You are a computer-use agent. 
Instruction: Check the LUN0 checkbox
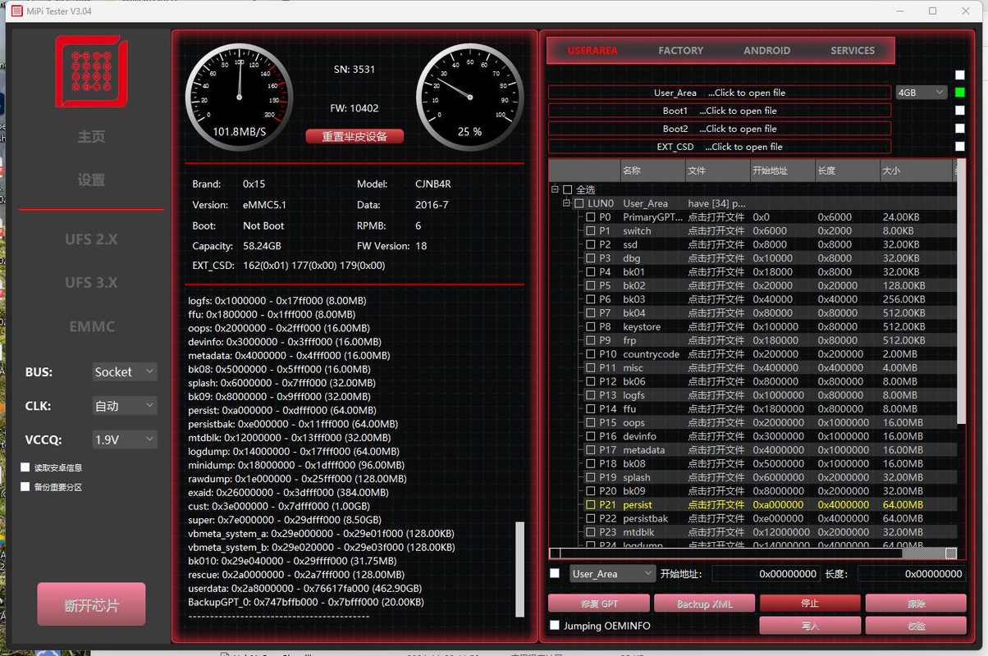(579, 203)
